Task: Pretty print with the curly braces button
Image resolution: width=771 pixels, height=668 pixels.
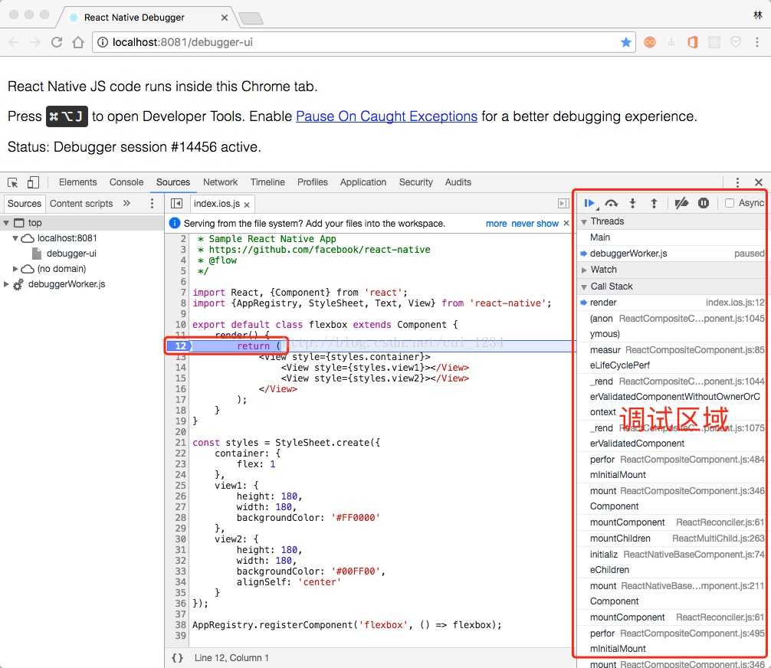Action: tap(177, 658)
